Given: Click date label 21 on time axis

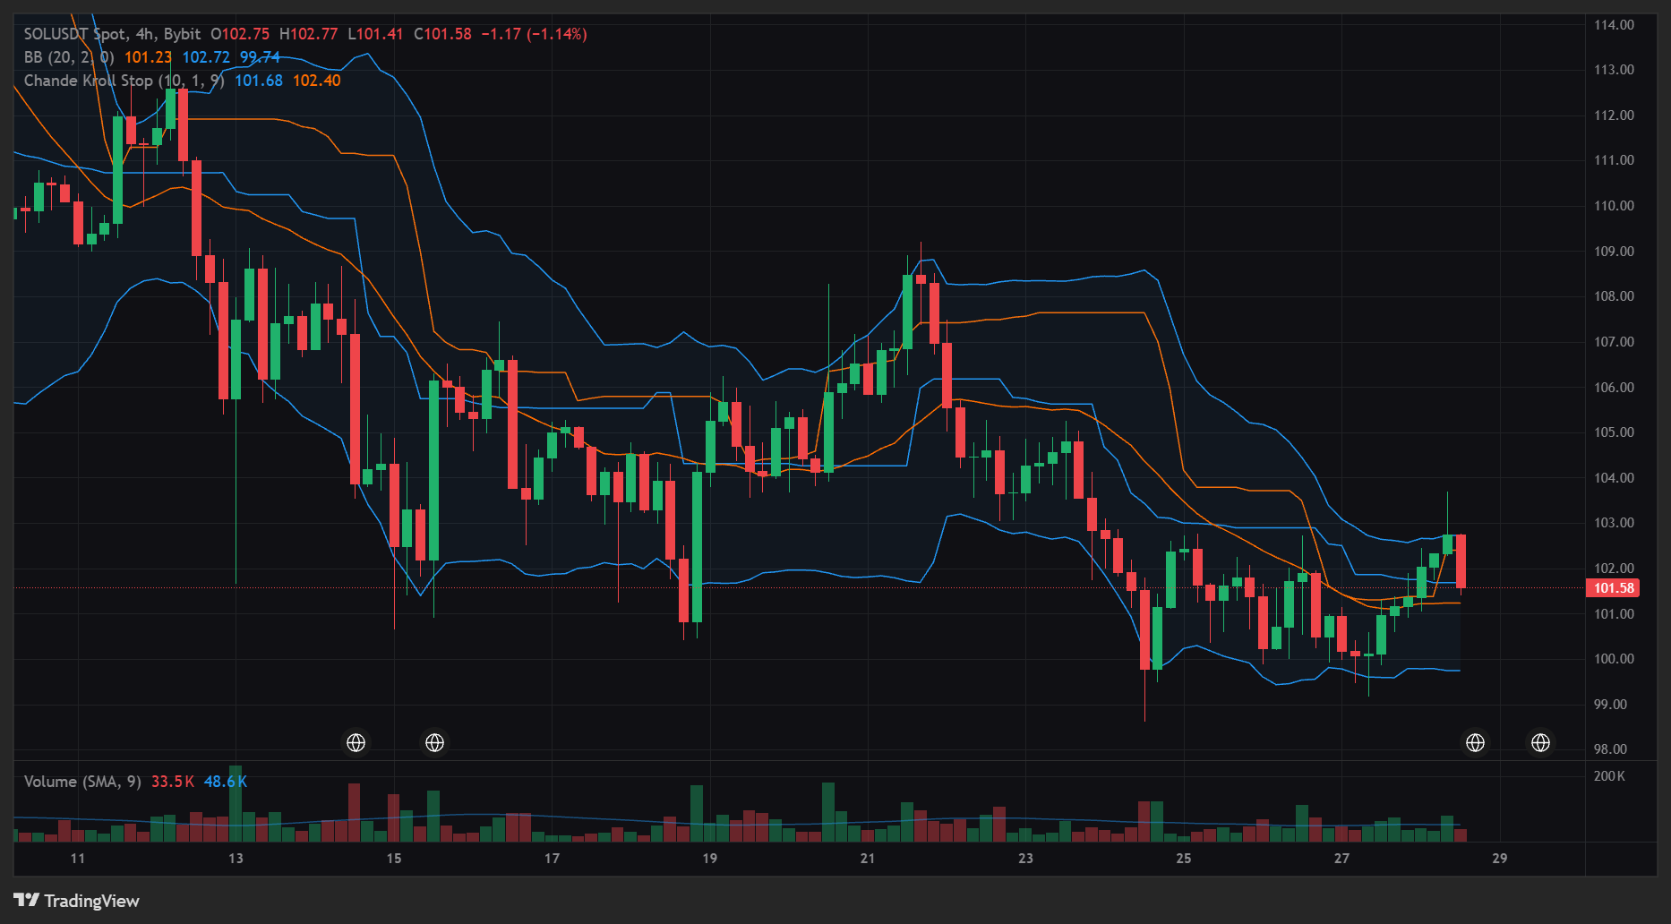Looking at the screenshot, I should click(867, 859).
